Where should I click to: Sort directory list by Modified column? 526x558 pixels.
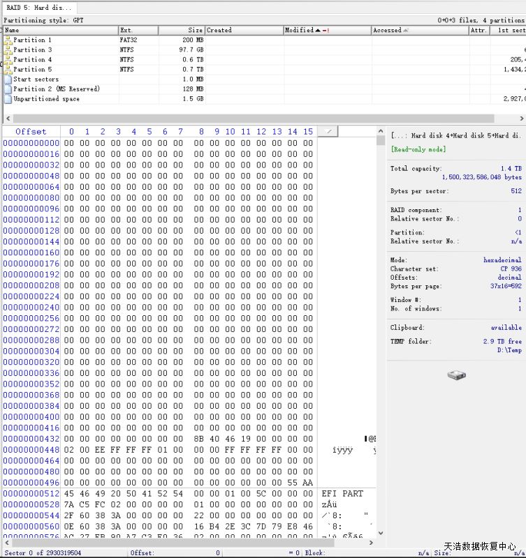298,31
